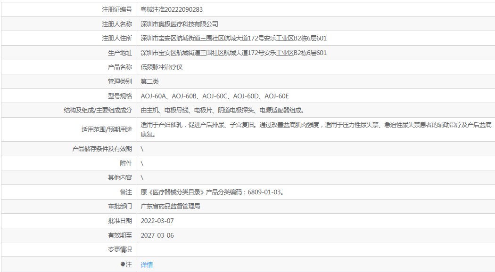Click the 注册人住所 label
The height and width of the screenshot is (272, 495).
(x=117, y=39)
